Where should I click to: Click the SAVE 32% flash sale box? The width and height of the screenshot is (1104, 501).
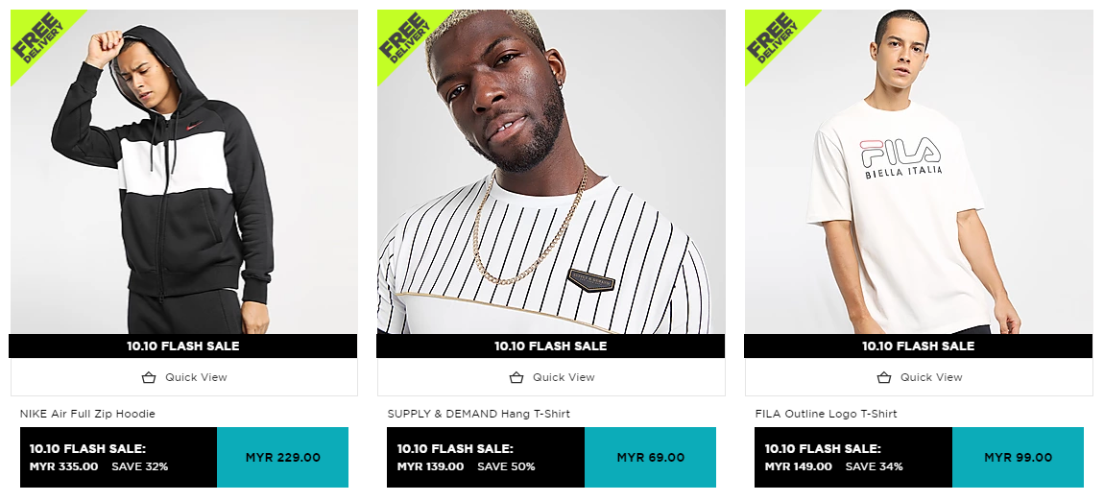pos(118,458)
